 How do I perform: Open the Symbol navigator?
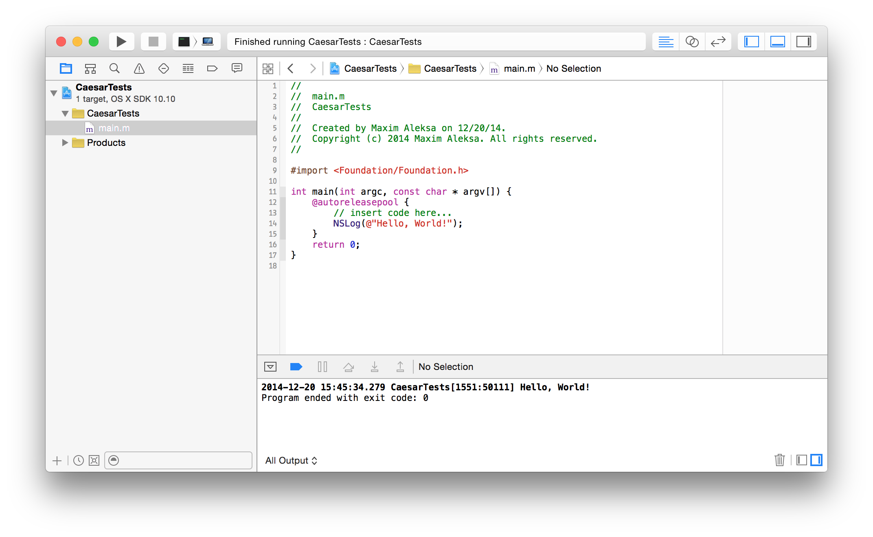90,68
